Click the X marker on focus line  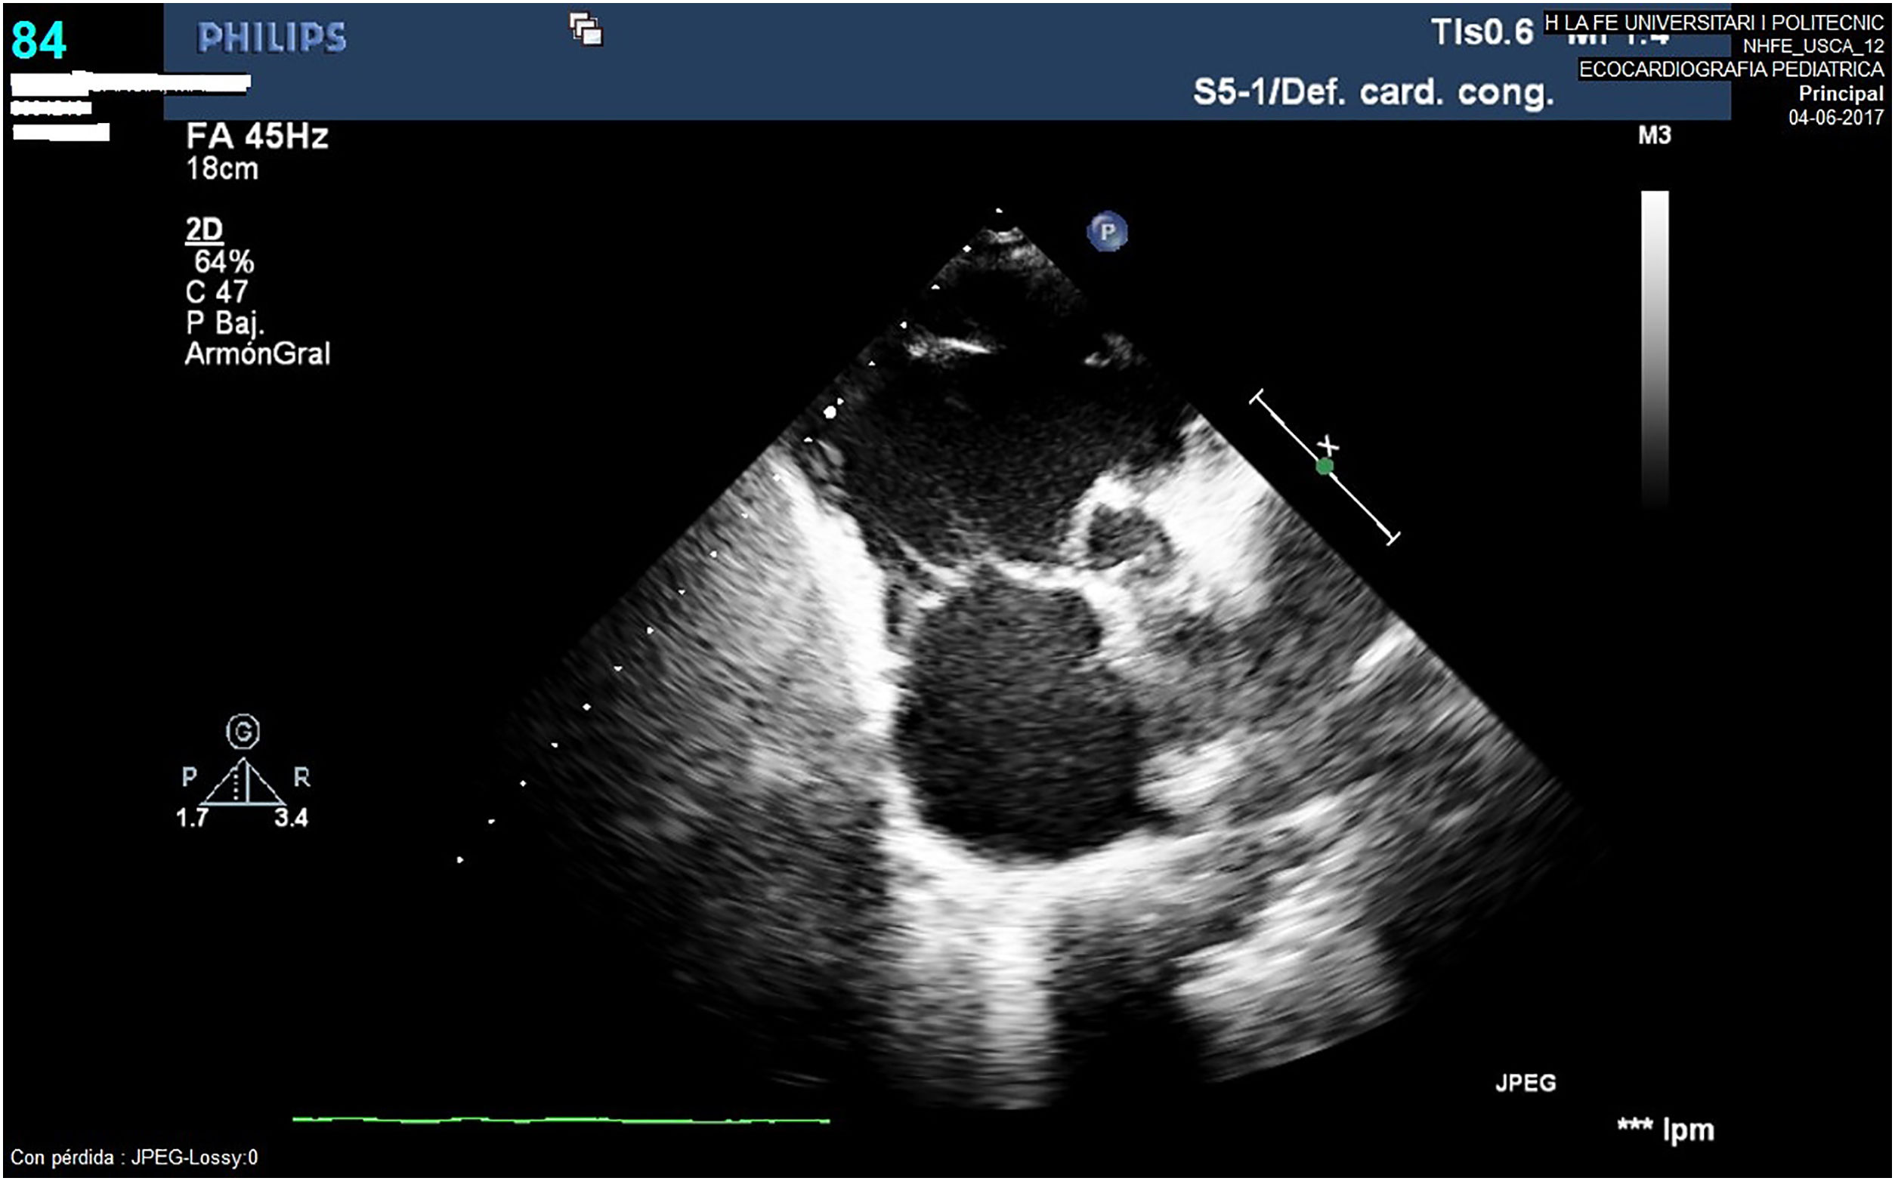pos(1328,447)
